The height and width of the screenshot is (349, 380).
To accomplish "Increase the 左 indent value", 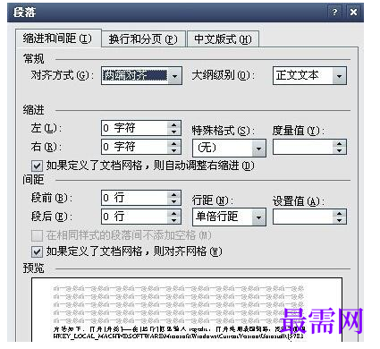I will [x=174, y=124].
